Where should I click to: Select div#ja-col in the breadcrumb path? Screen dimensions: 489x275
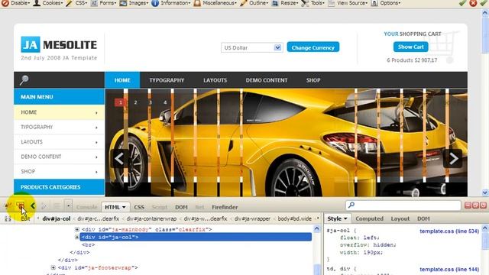[56, 218]
